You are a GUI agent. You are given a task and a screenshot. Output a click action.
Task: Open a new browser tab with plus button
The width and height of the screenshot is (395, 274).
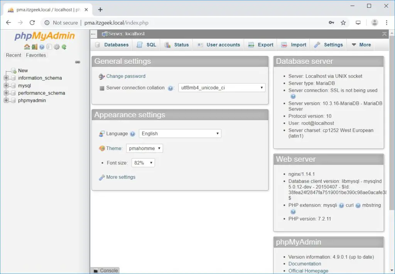pos(100,10)
